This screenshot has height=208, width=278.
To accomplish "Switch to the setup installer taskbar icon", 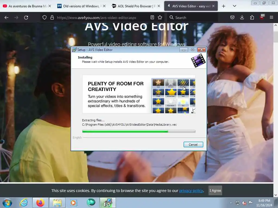I will 108,203.
